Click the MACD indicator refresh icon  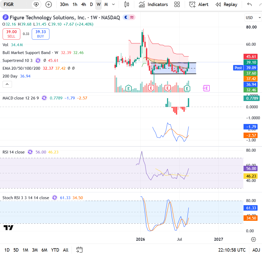(44, 98)
